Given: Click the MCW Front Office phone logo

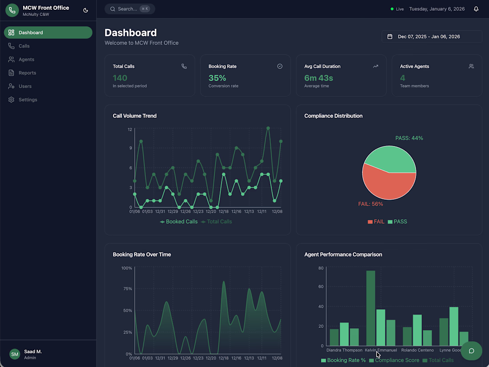Looking at the screenshot, I should pos(12,10).
